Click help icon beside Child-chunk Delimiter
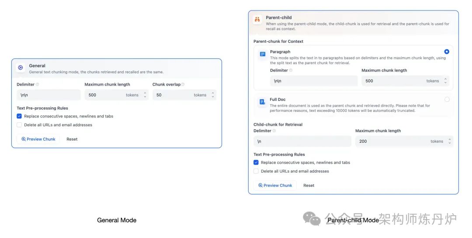472x238 pixels. click(274, 131)
